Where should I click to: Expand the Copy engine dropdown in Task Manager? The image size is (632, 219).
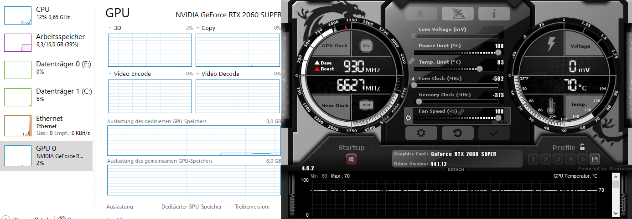point(197,28)
